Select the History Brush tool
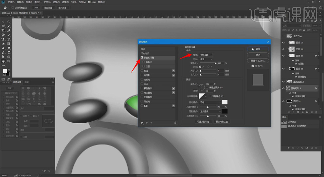The image size is (324, 177). tap(9, 39)
